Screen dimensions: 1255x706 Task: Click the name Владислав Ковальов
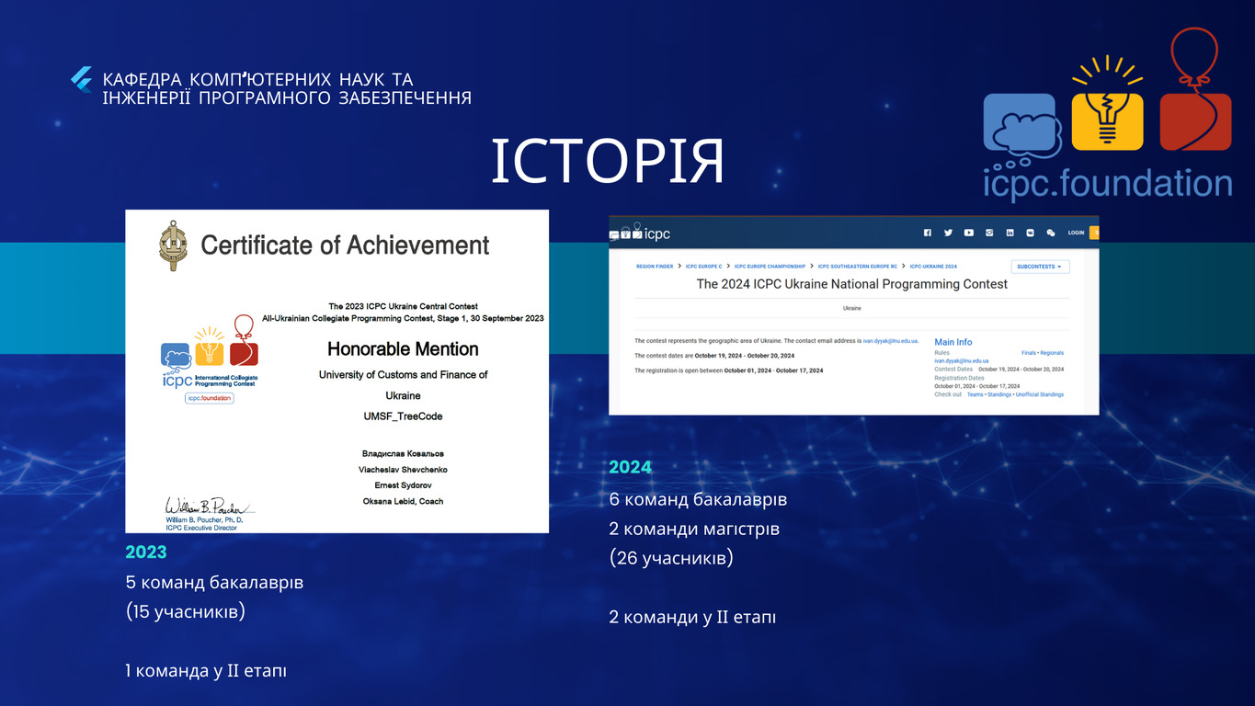[403, 453]
